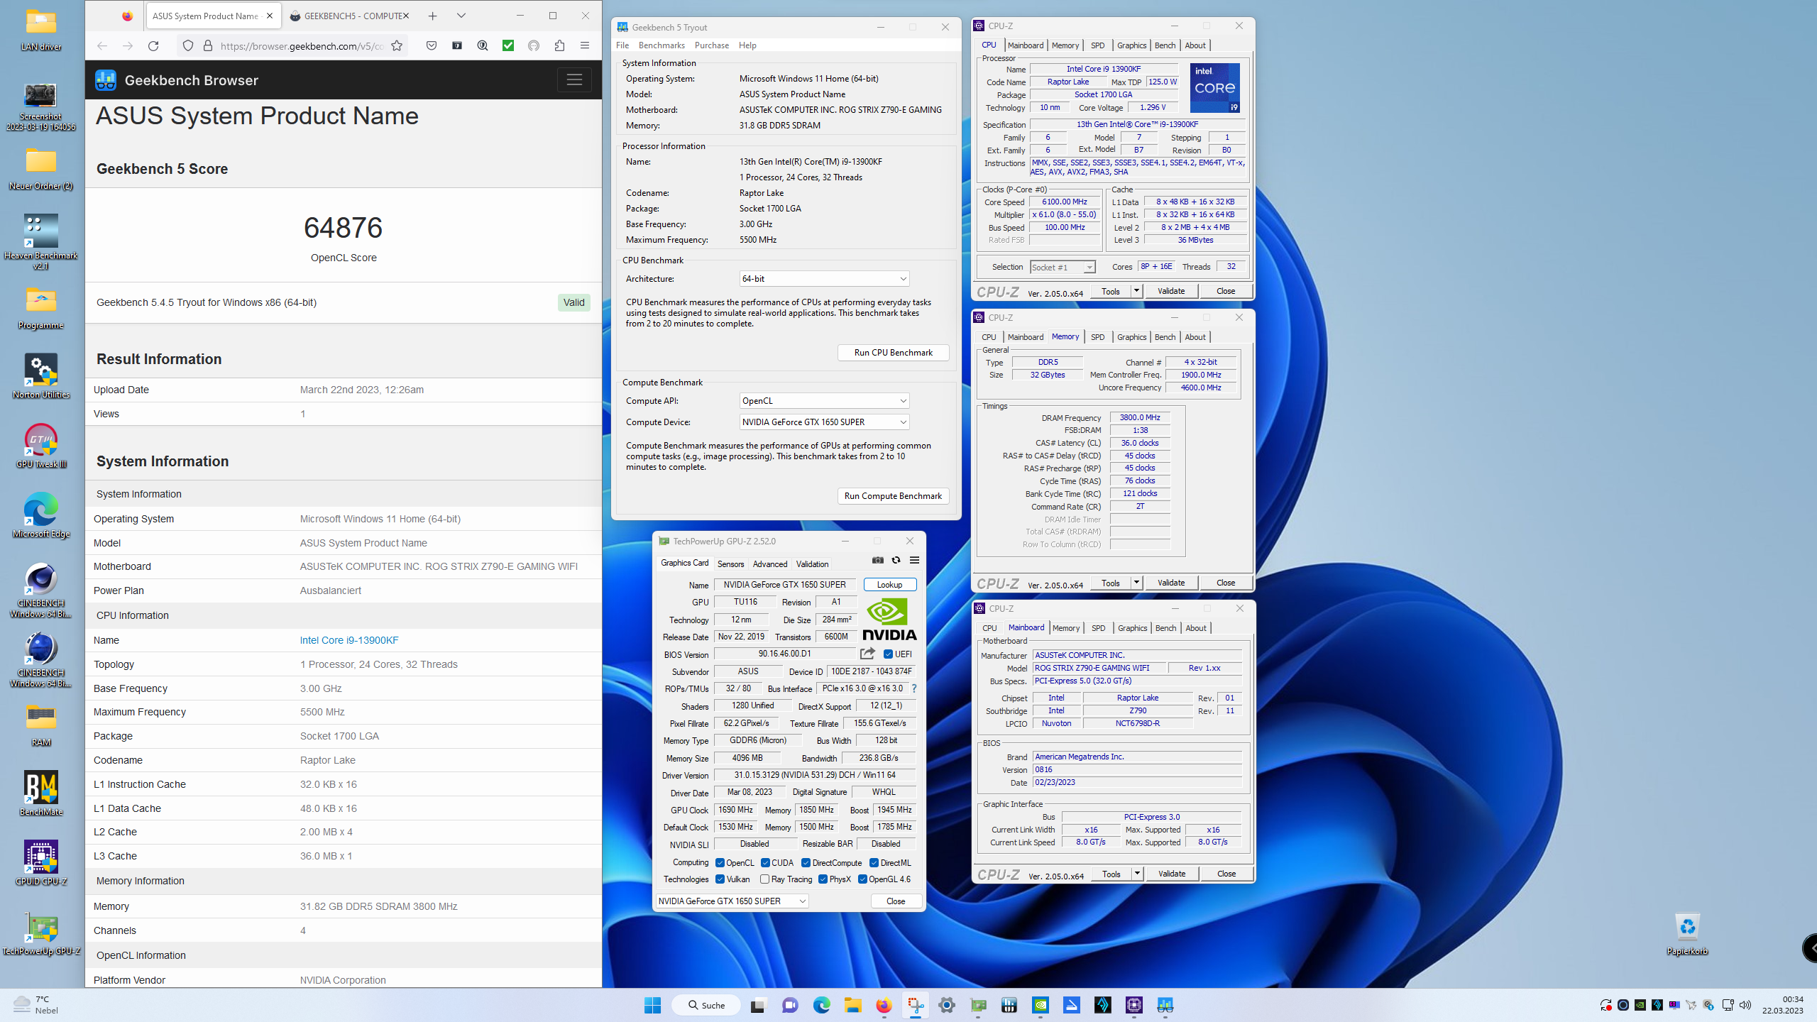This screenshot has width=1817, height=1022.
Task: Click Validate in the top CPU-Z window
Action: click(x=1171, y=291)
